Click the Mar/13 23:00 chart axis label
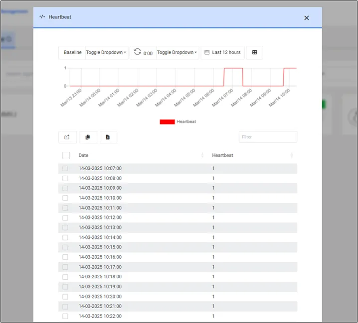This screenshot has height=323, width=358. 71,98
